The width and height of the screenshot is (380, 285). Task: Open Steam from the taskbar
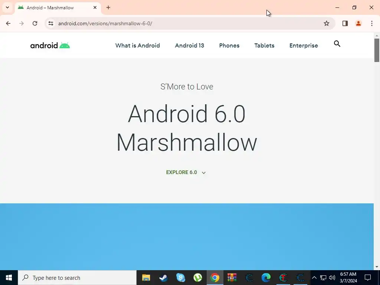pyautogui.click(x=163, y=278)
